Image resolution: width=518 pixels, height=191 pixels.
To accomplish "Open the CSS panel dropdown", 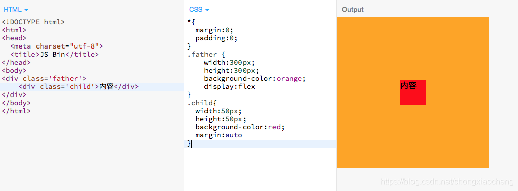I will 199,10.
